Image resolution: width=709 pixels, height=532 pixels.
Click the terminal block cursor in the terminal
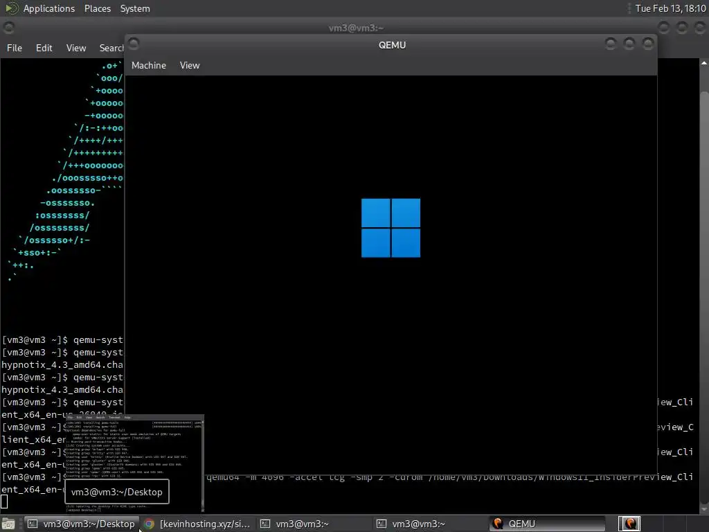[x=4, y=502]
